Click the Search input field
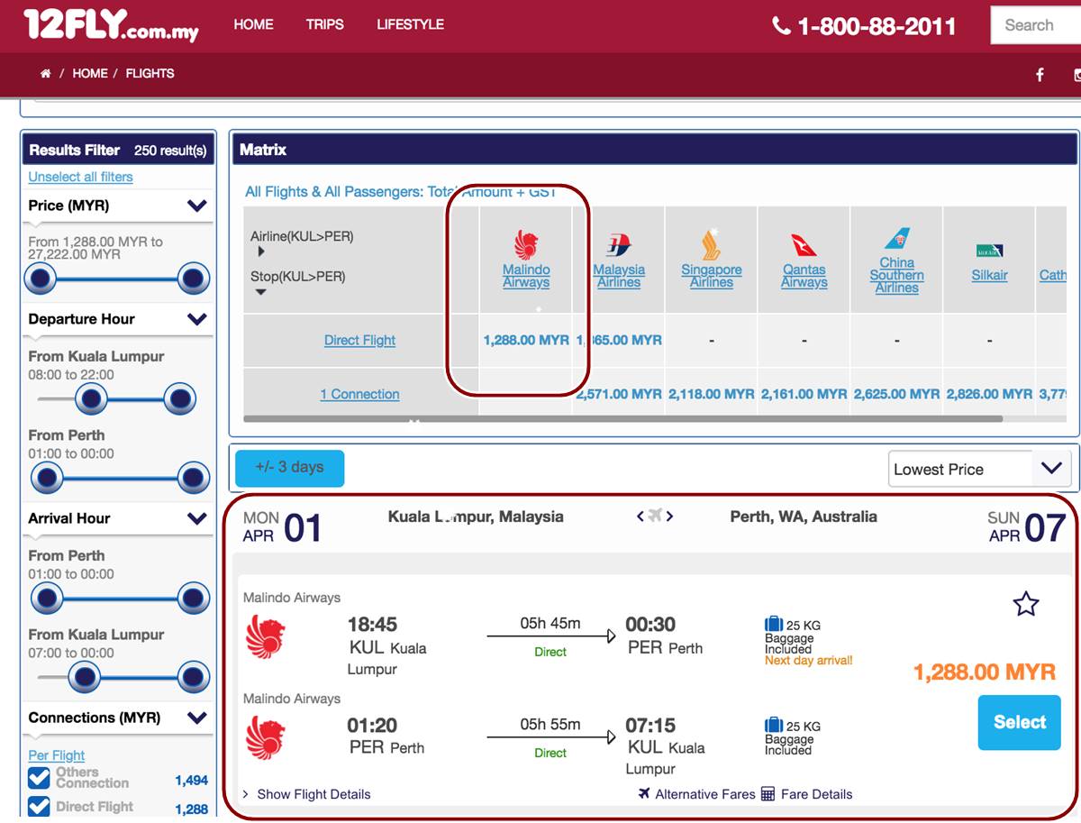1081x823 pixels. pos(1036,25)
